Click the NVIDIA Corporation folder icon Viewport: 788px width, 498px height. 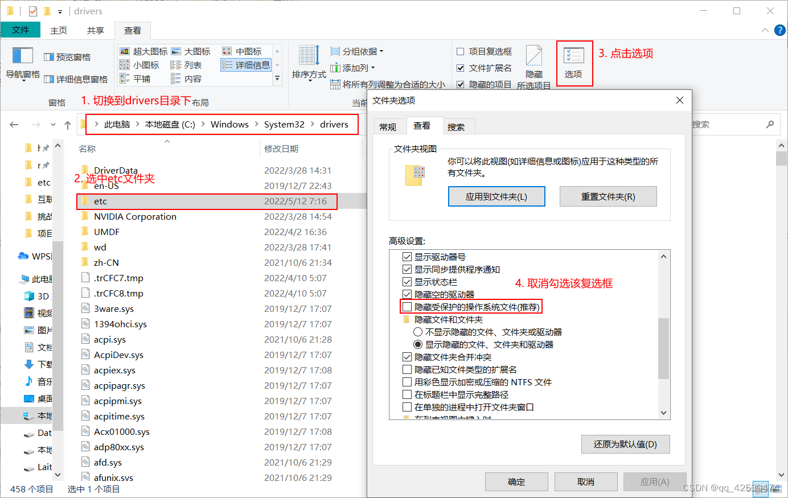pyautogui.click(x=85, y=216)
